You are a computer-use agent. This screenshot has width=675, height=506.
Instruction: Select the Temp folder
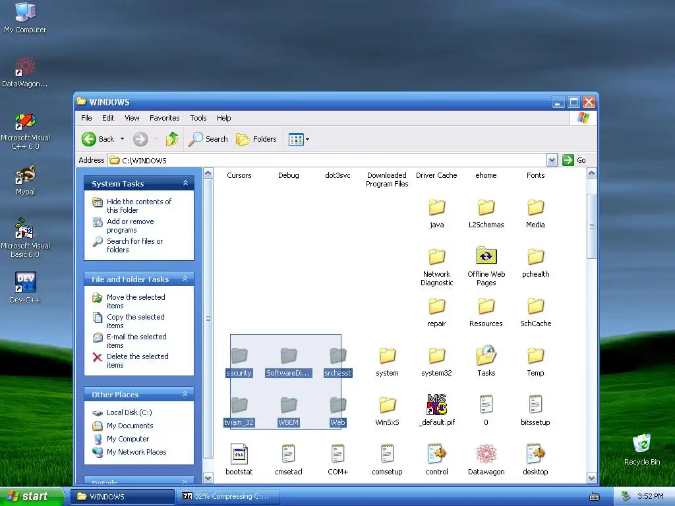click(x=535, y=356)
